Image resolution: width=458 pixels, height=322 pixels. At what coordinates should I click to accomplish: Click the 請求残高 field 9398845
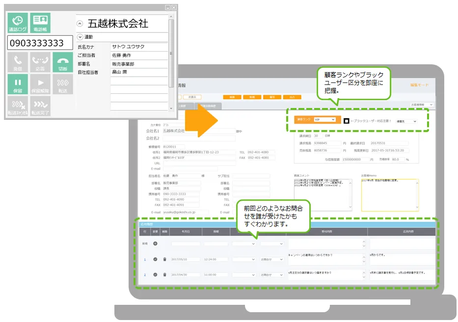click(327, 143)
